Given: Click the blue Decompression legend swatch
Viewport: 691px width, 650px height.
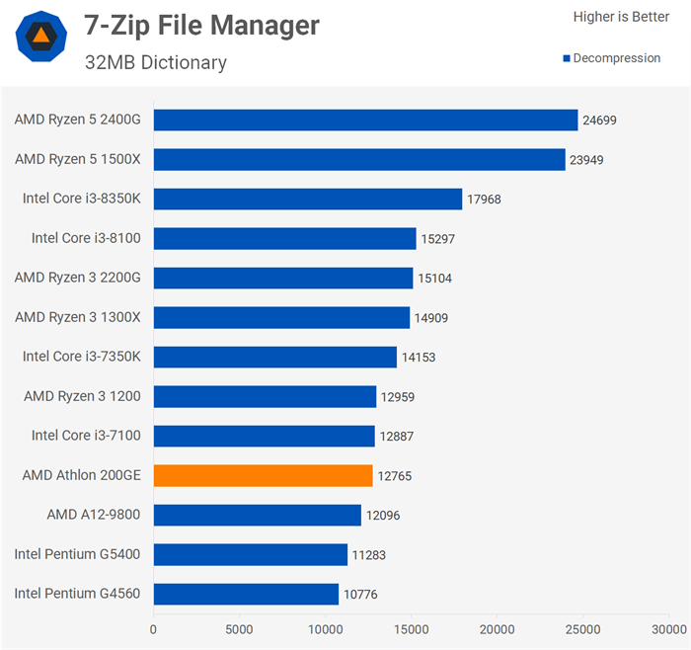Looking at the screenshot, I should click(567, 58).
